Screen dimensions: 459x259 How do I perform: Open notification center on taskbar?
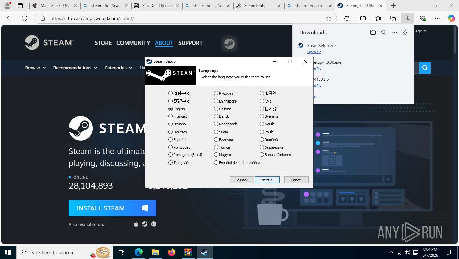(x=448, y=252)
